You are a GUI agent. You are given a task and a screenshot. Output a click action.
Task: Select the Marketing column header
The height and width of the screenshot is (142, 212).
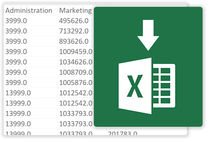pos(75,11)
